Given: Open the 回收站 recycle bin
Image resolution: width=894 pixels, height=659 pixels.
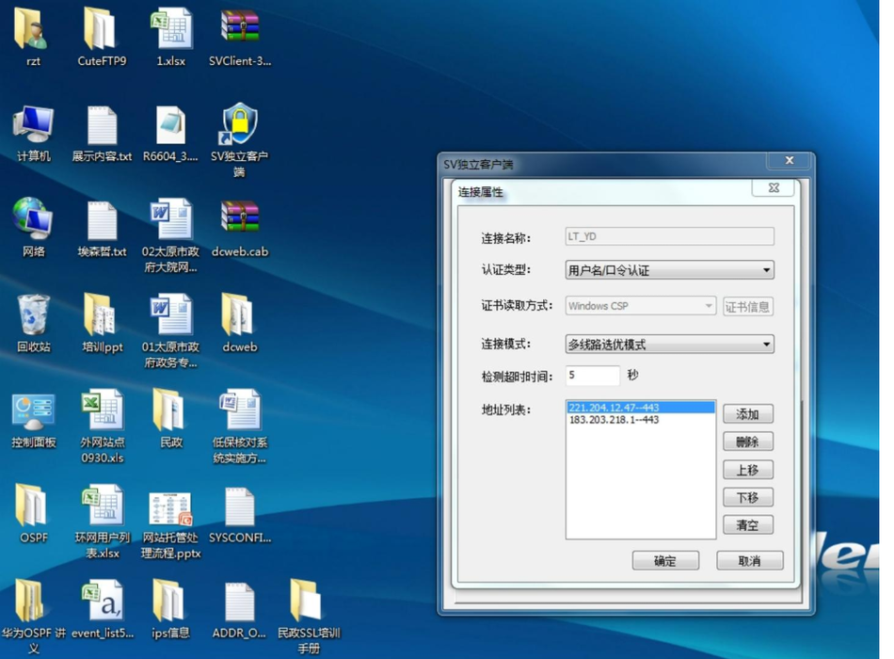Looking at the screenshot, I should (x=34, y=316).
